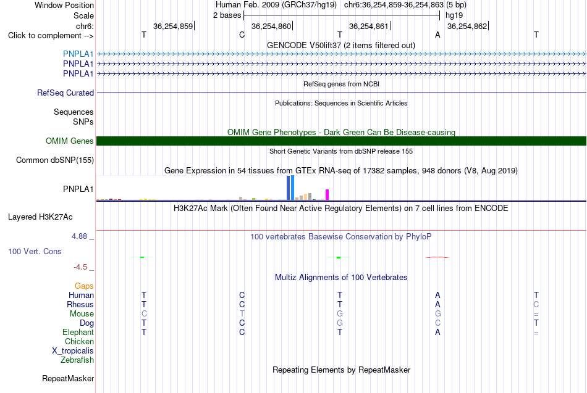Click the RepeatMasker track label

(68, 378)
